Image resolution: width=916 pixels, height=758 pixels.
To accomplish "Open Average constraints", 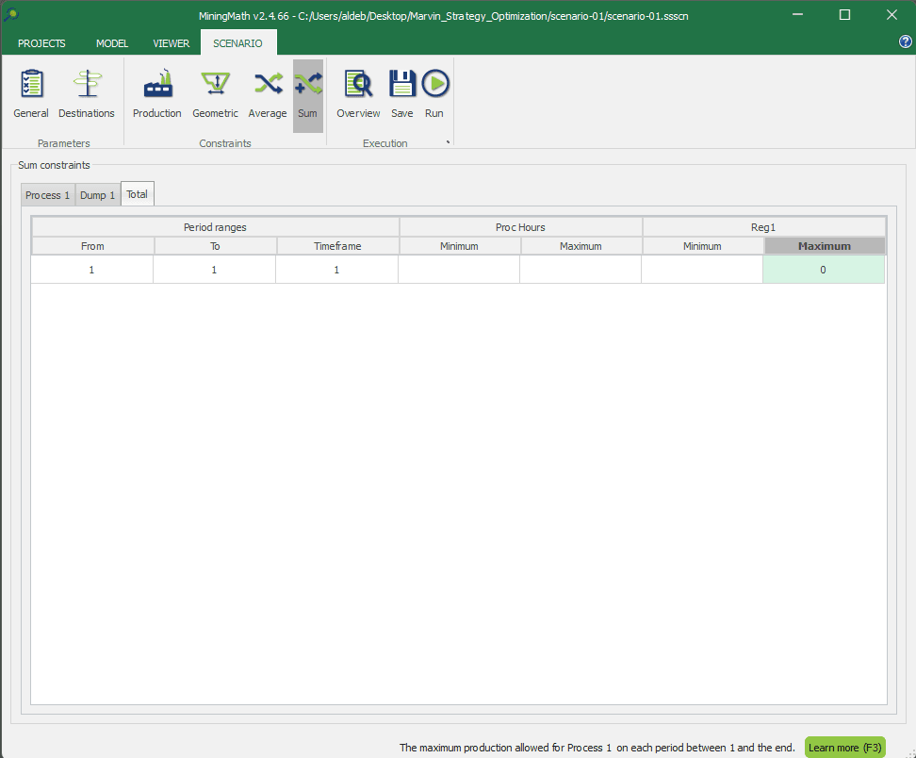I will tap(268, 94).
